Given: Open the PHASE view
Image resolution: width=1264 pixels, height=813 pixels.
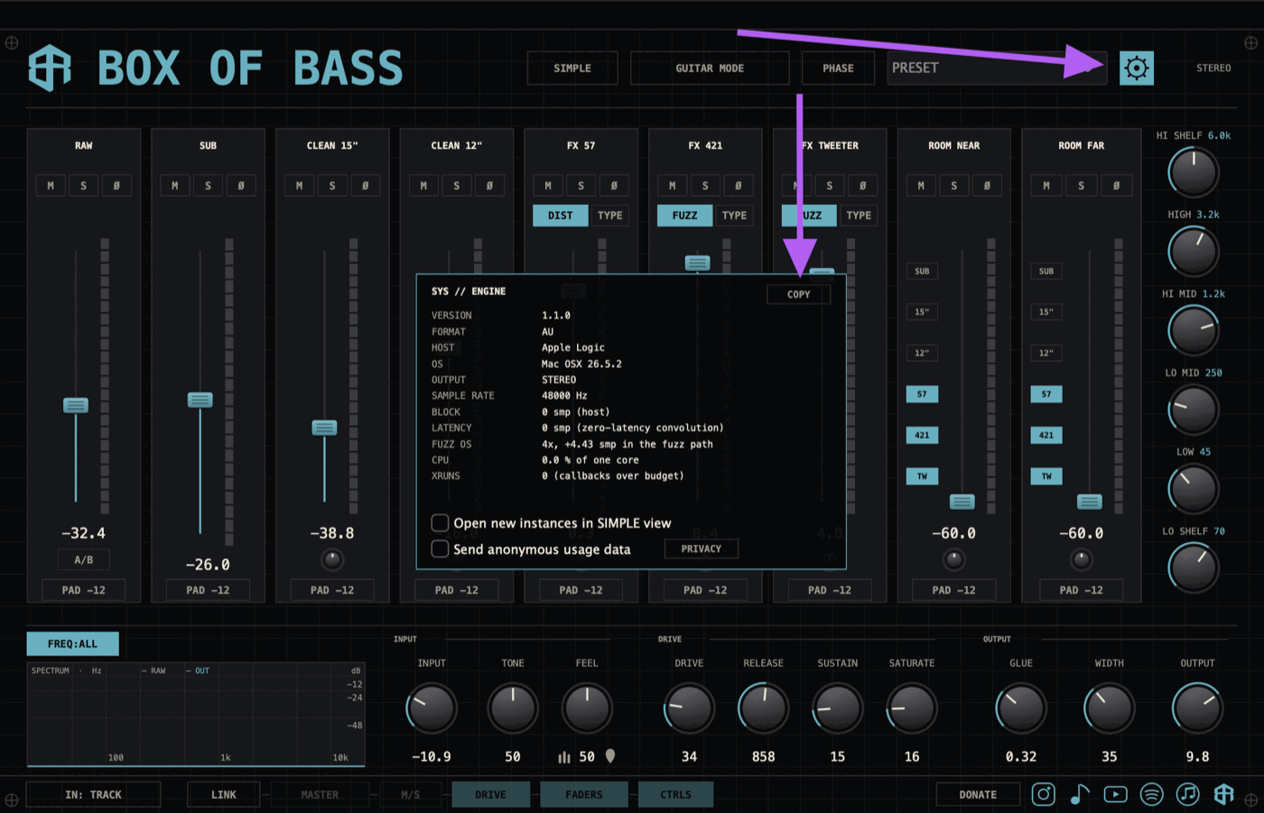Looking at the screenshot, I should [838, 68].
